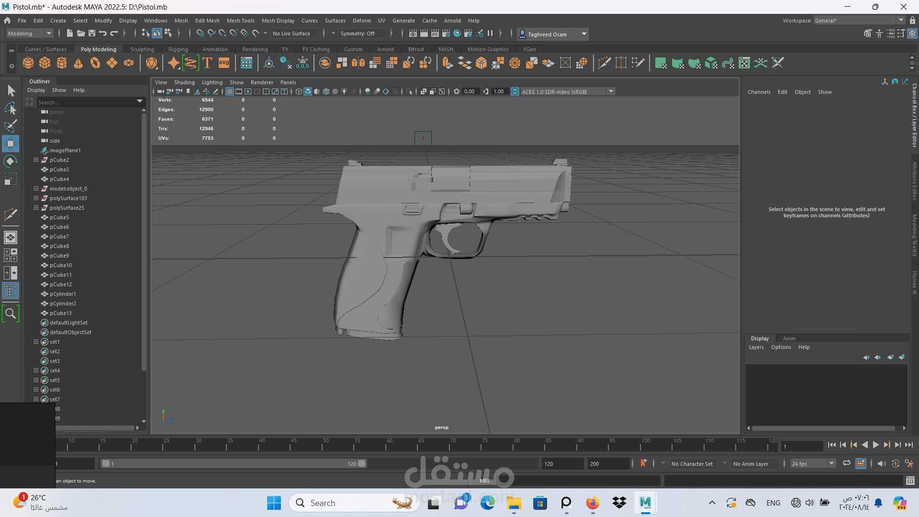Toggle the viewport grid display button
This screenshot has width=919, height=517.
[x=230, y=91]
